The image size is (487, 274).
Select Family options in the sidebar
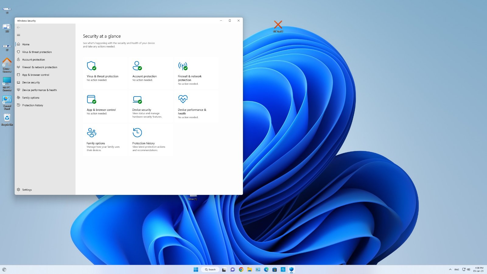tap(45, 97)
